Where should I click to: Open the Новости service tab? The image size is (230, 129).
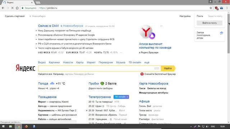click(68, 62)
